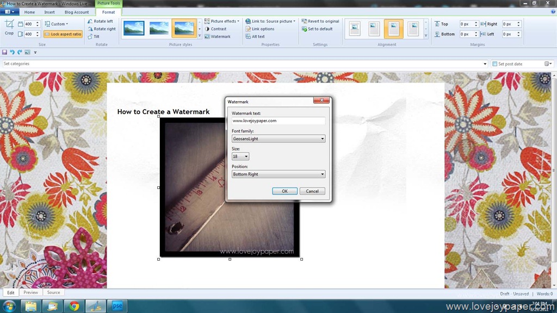Open the application file menu
557x313 pixels.
click(10, 12)
